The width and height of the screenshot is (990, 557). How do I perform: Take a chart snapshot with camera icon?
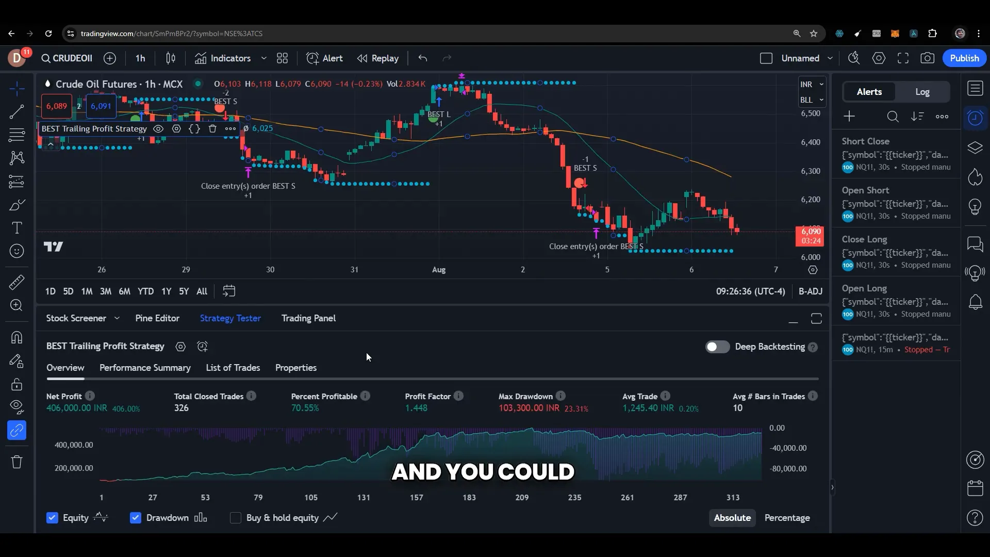point(927,58)
